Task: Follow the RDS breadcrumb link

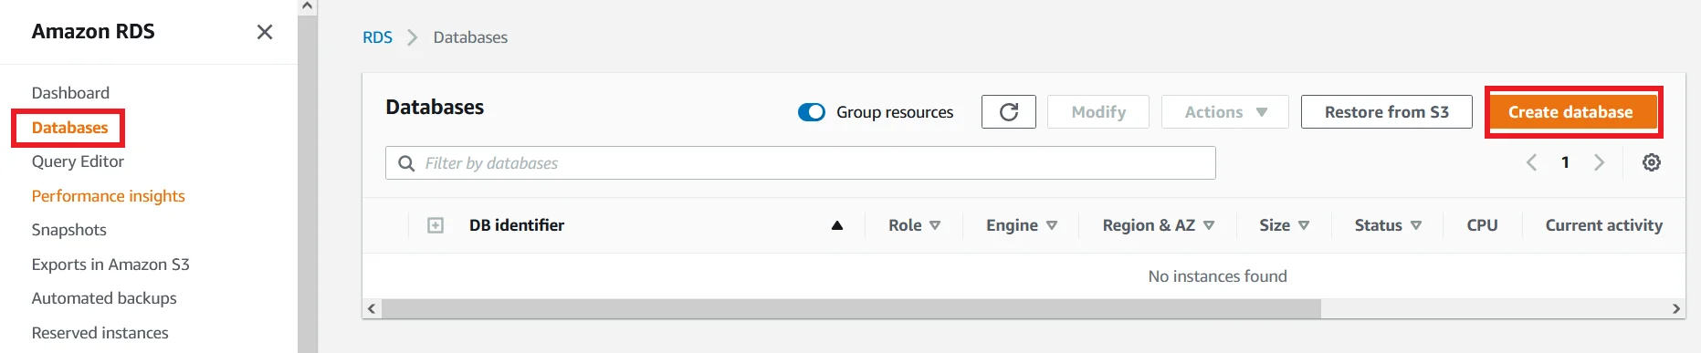Action: pyautogui.click(x=377, y=37)
